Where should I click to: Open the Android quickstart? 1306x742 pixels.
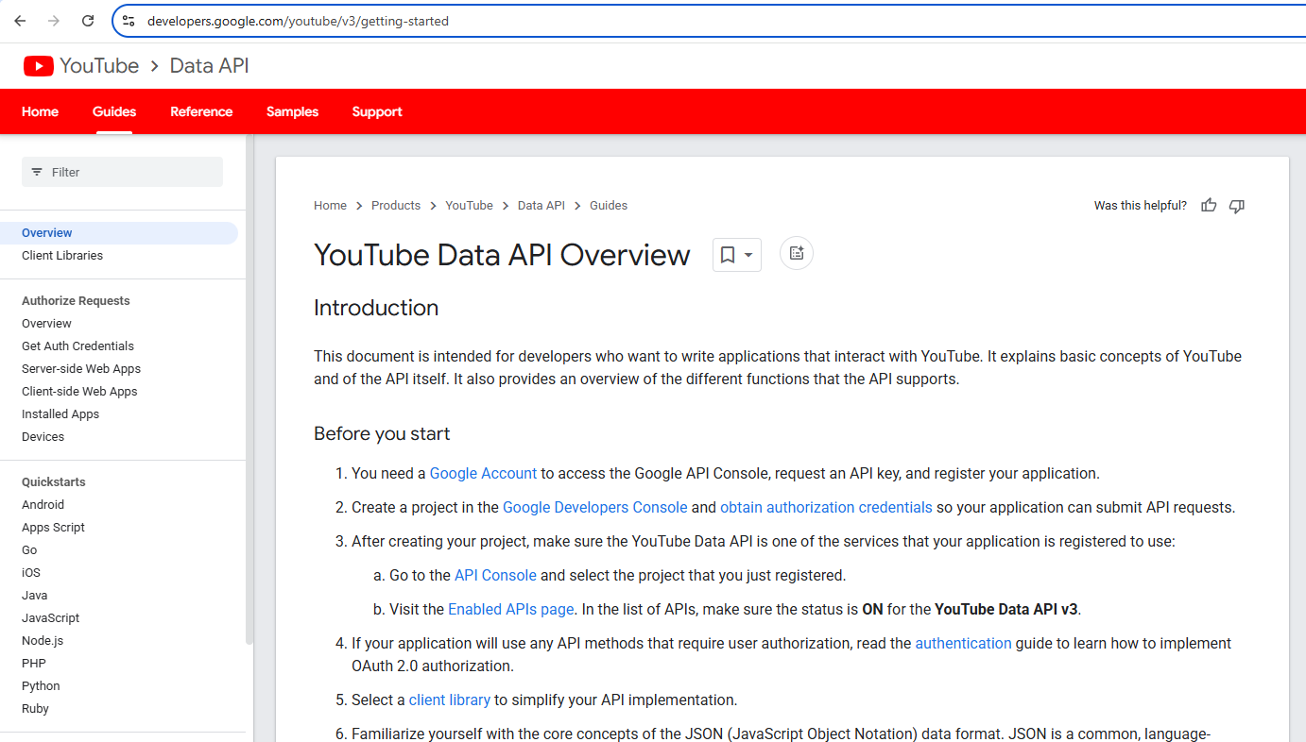click(43, 505)
